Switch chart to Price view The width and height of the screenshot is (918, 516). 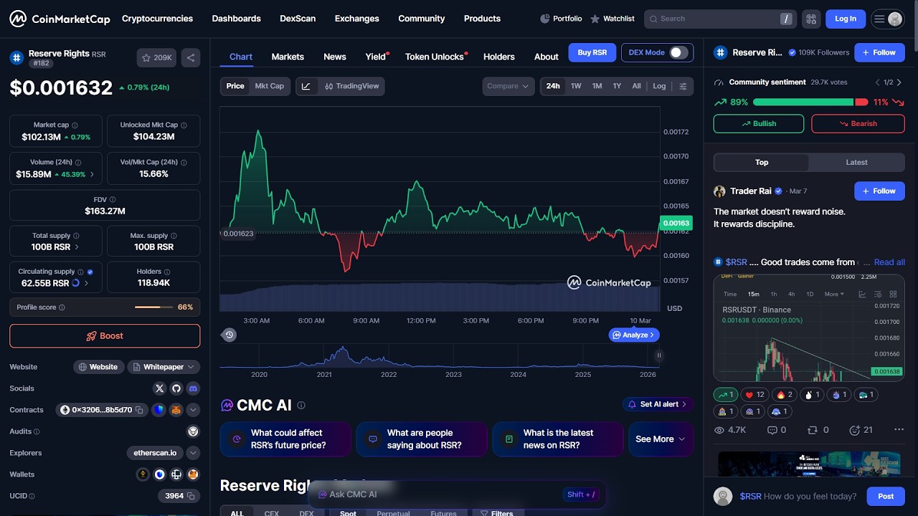click(235, 86)
